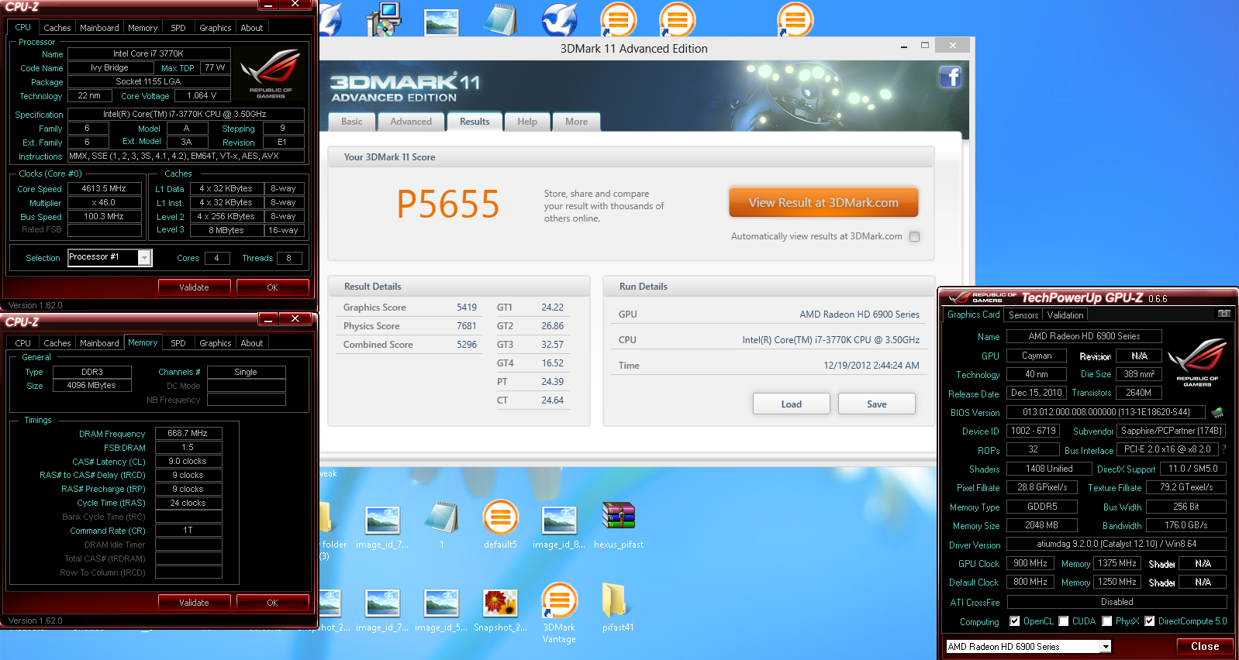Open the 3DMark Vantage desktop shortcut

[559, 614]
